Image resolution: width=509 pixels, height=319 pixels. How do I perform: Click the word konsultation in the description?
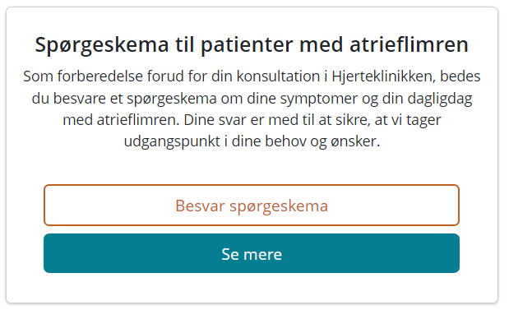tap(278, 76)
